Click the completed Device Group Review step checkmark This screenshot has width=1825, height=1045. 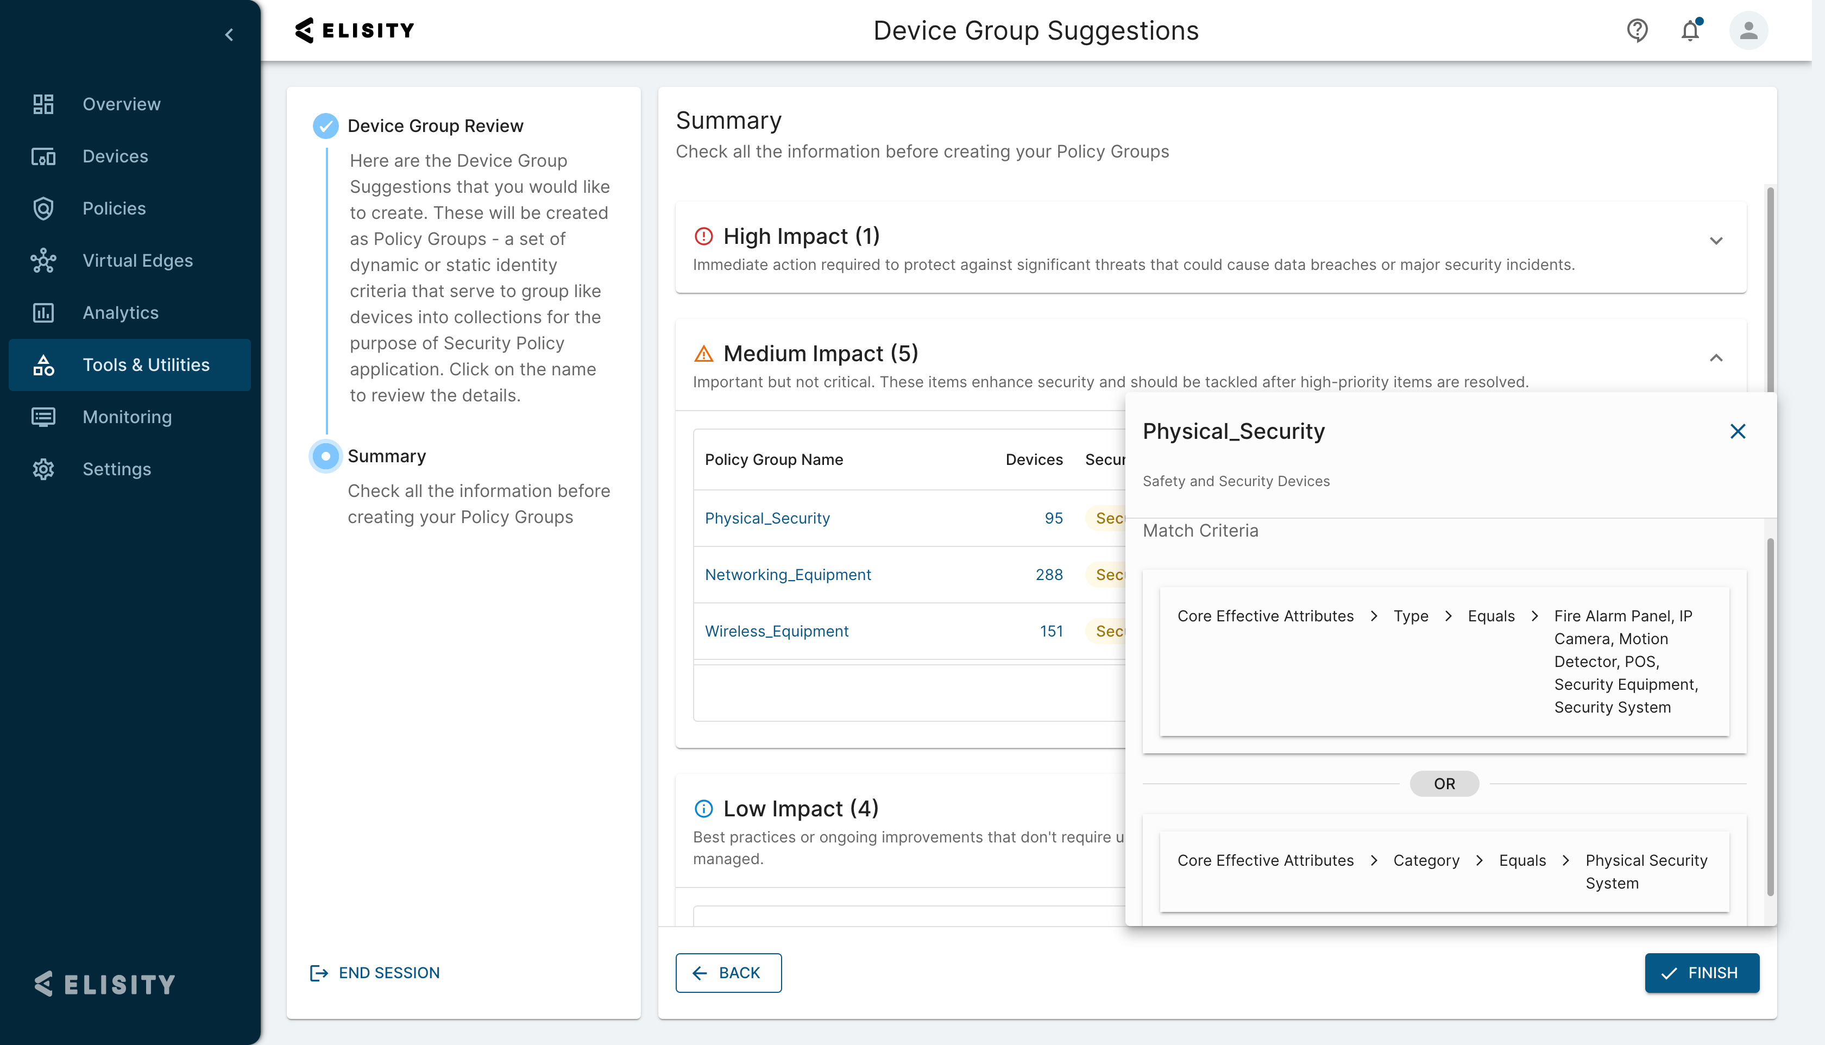click(325, 125)
